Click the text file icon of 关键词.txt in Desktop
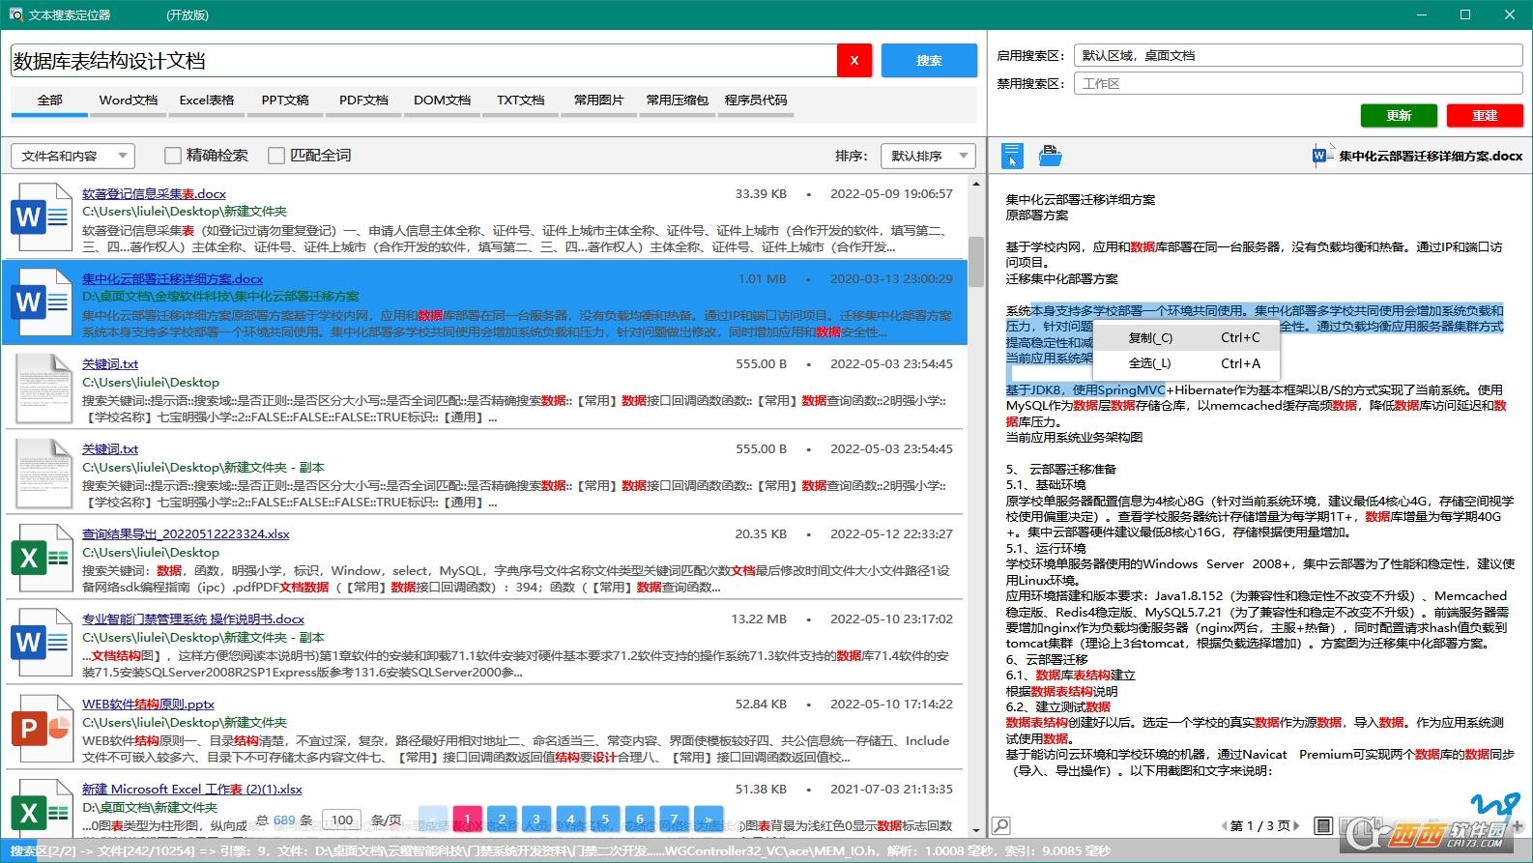 pos(43,388)
